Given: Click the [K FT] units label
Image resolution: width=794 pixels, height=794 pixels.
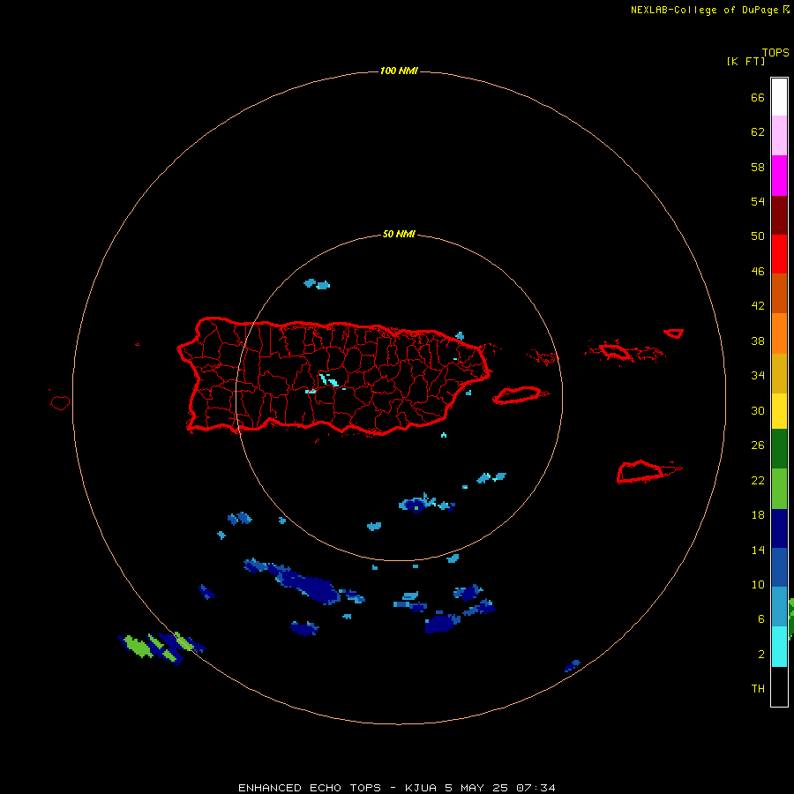Looking at the screenshot, I should tap(745, 61).
